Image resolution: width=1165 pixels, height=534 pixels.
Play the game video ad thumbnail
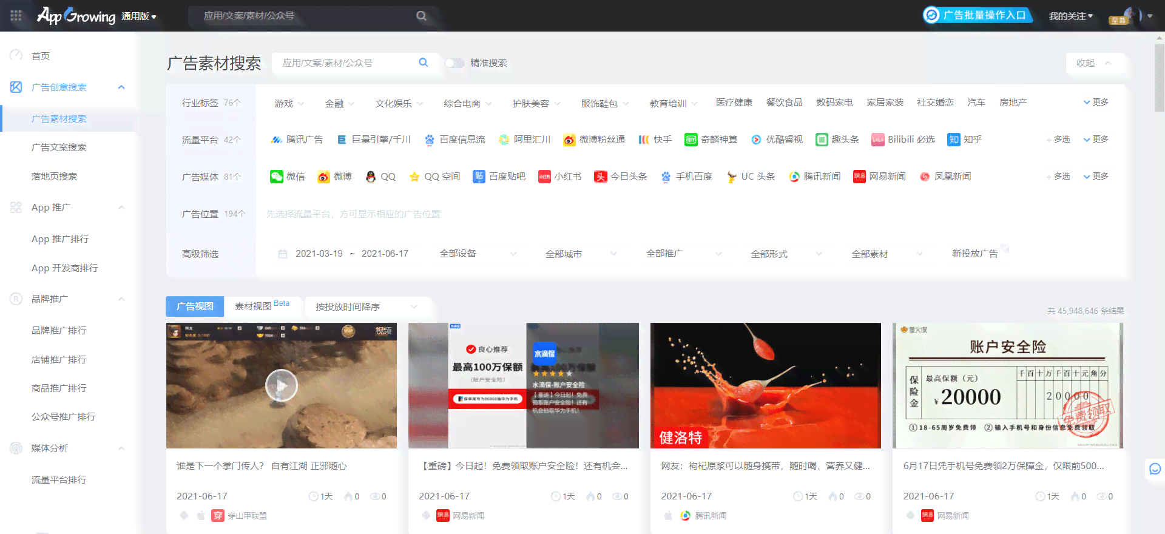tap(282, 385)
